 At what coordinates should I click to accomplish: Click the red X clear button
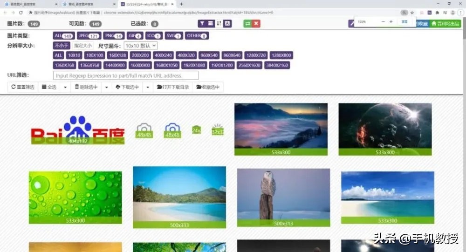click(x=256, y=23)
